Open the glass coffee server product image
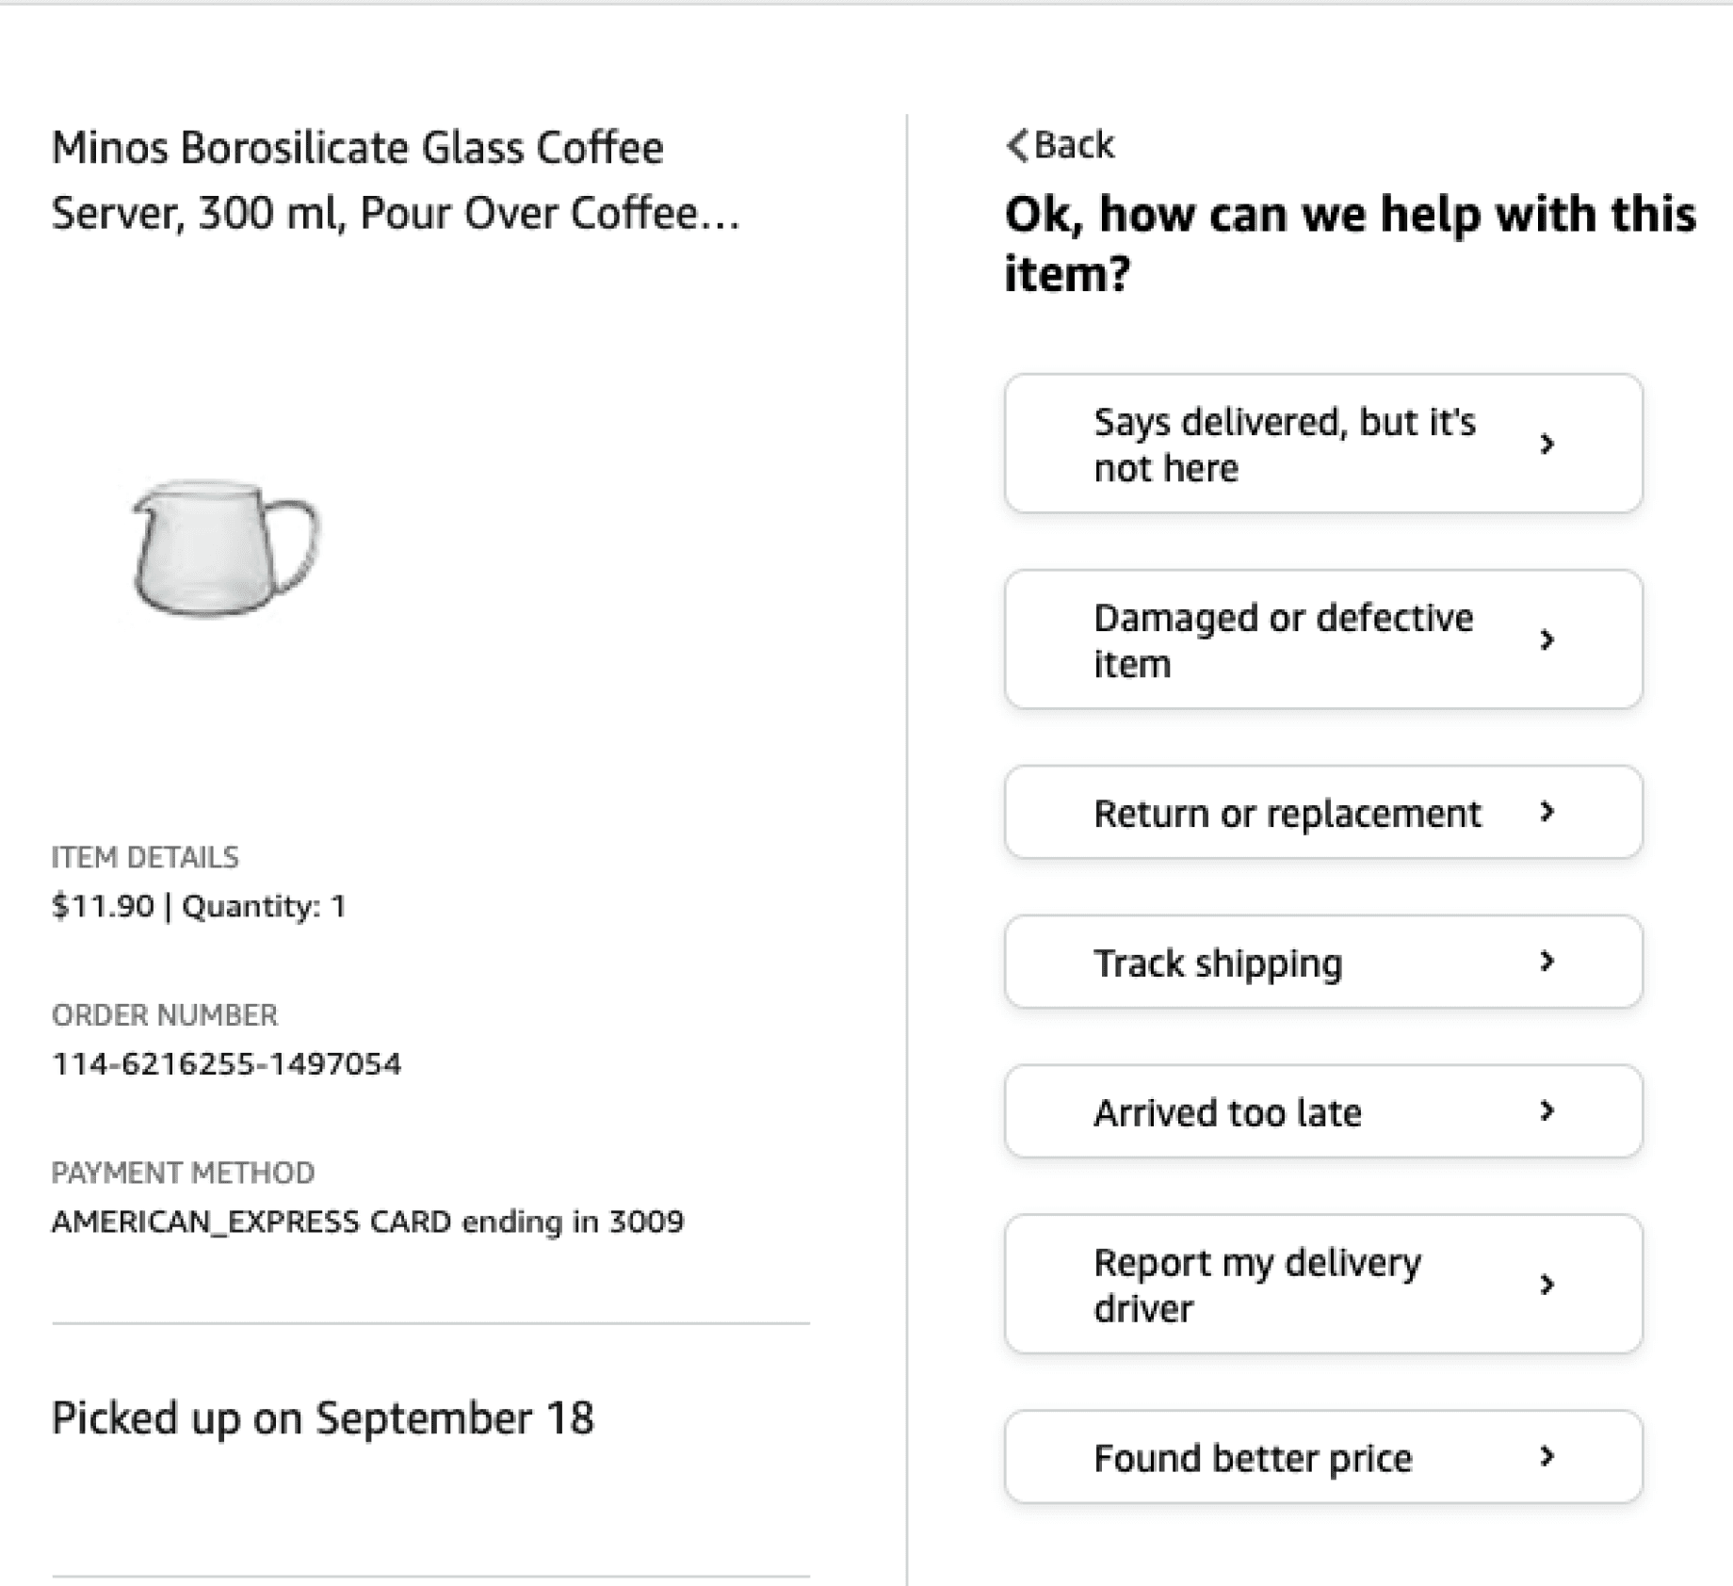The image size is (1733, 1586). (x=226, y=548)
